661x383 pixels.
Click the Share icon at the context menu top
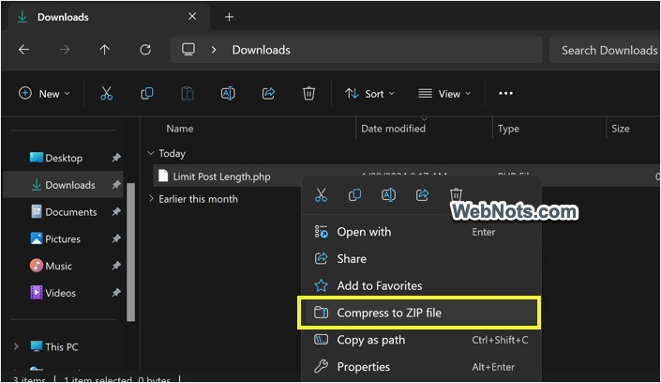[x=422, y=195]
